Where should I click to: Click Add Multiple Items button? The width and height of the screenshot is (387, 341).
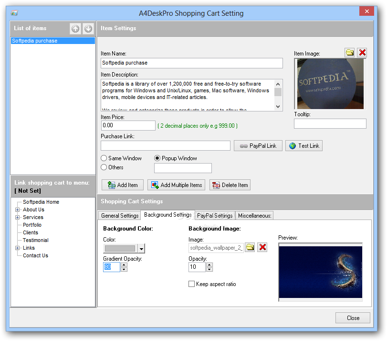tap(176, 185)
